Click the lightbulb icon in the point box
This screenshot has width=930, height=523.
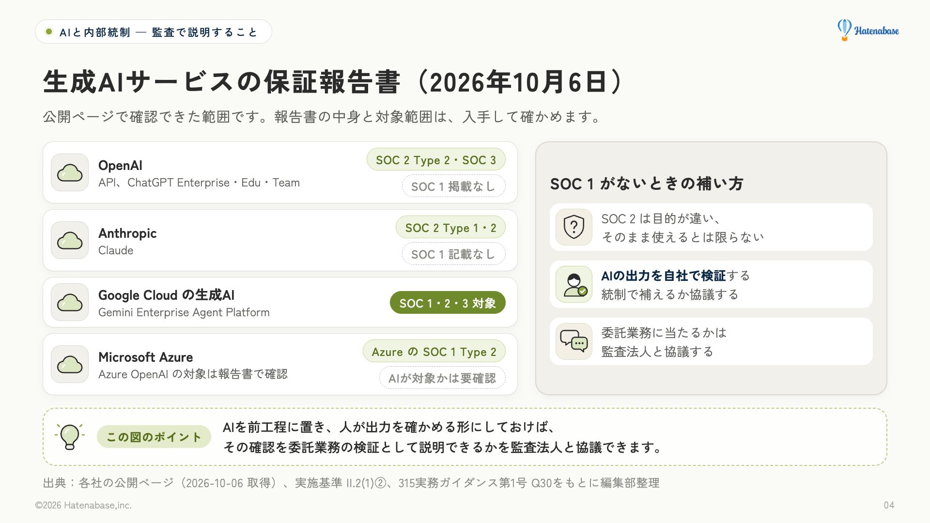[70, 437]
